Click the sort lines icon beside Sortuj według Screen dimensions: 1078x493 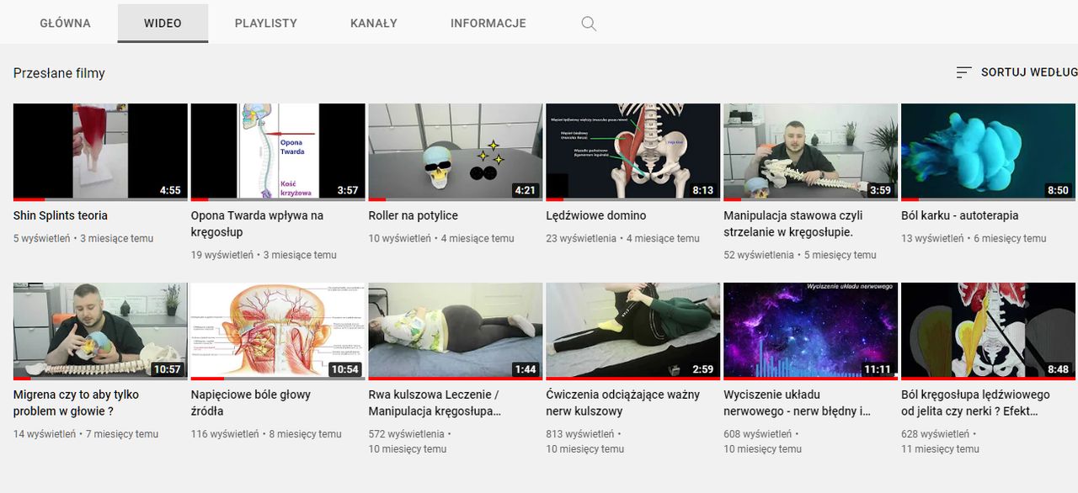point(963,73)
